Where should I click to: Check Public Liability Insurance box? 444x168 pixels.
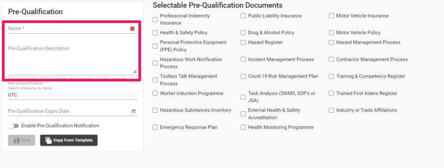(x=243, y=16)
